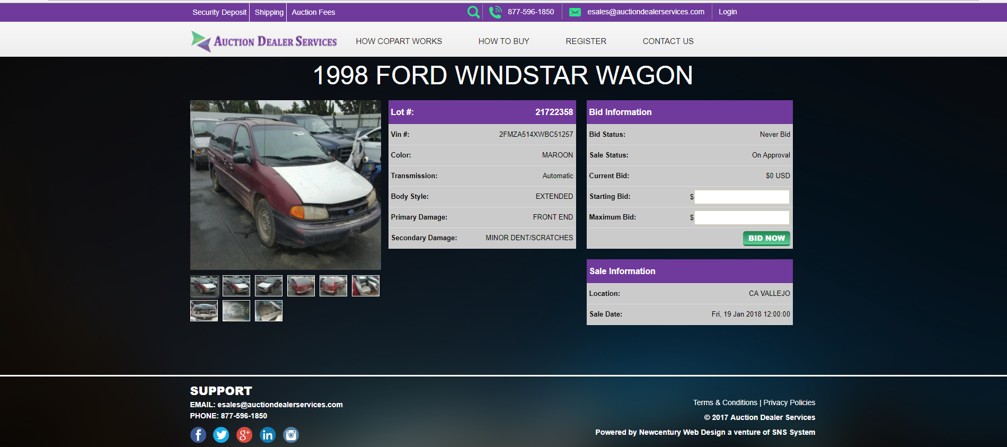
Task: Open the Auction Fees link
Action: (x=313, y=12)
